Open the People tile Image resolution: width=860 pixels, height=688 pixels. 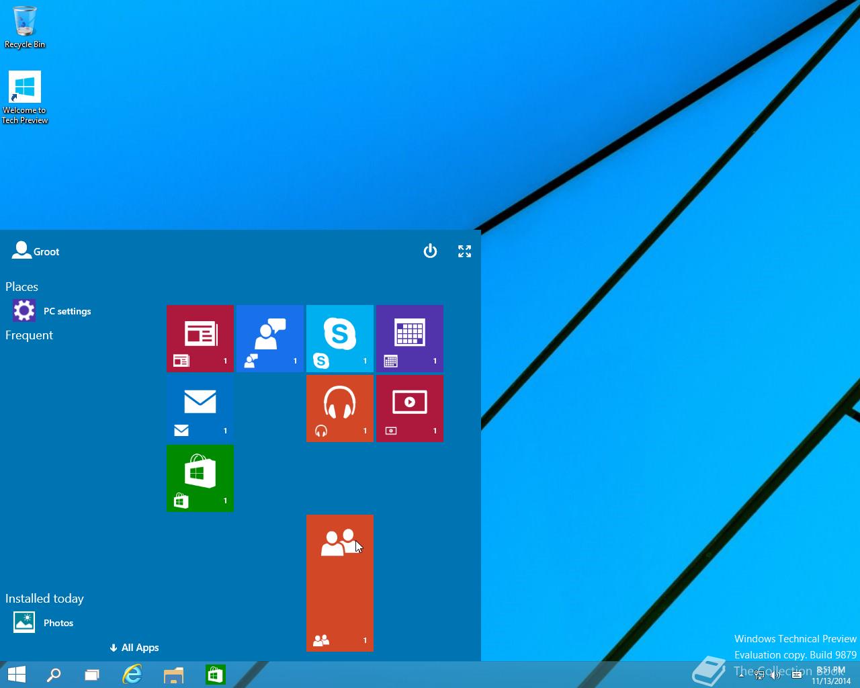point(340,583)
